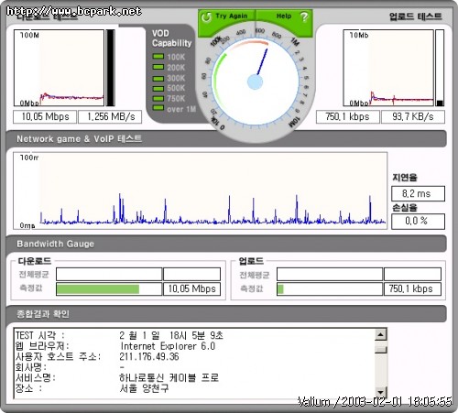This screenshot has width=458, height=413.
Task: Click the 1,256 MB/s download value
Action: 110,117
